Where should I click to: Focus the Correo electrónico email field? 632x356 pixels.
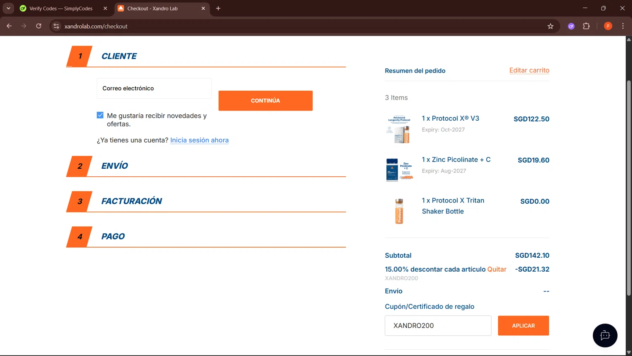(154, 88)
